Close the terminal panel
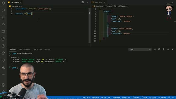The width and height of the screenshot is (176, 99). 172,50
